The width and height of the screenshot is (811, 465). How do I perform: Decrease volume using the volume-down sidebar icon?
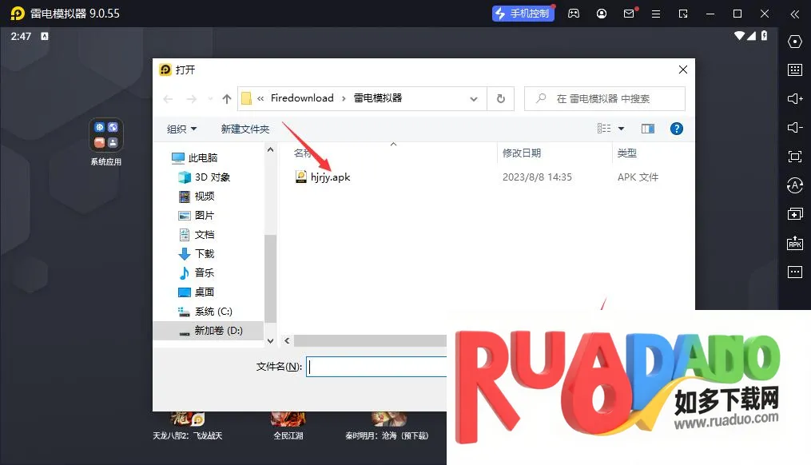[x=794, y=128]
